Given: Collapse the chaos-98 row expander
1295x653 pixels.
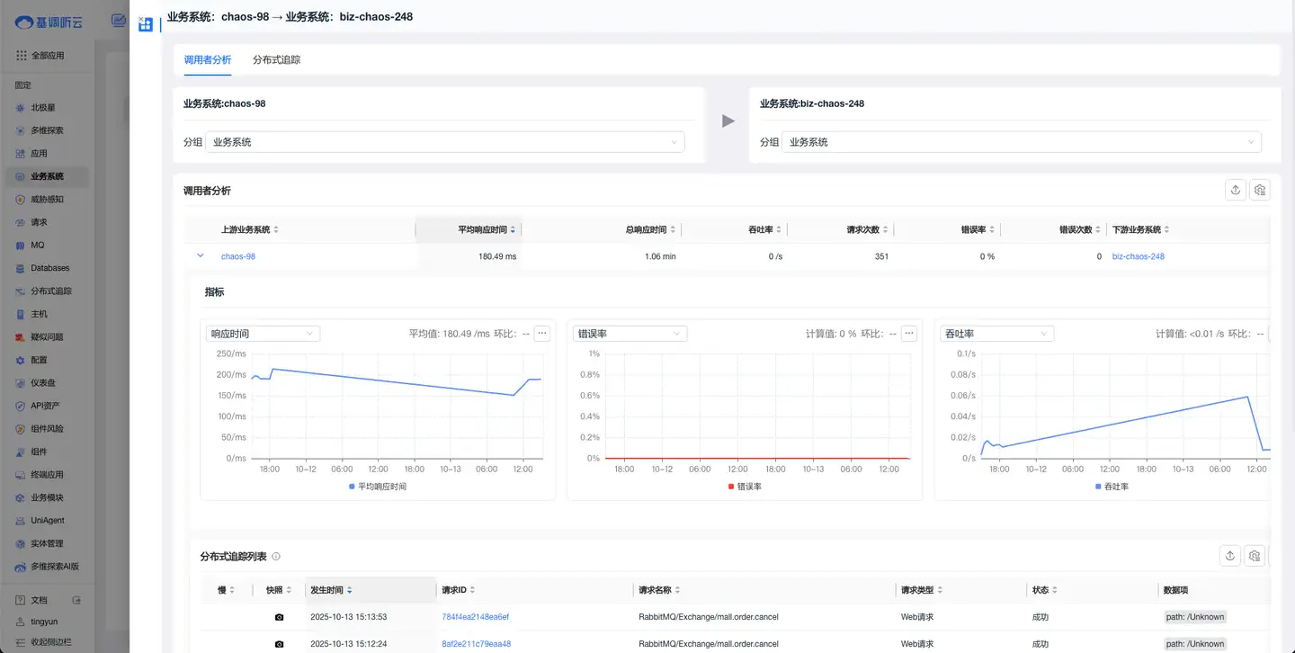Looking at the screenshot, I should [201, 256].
